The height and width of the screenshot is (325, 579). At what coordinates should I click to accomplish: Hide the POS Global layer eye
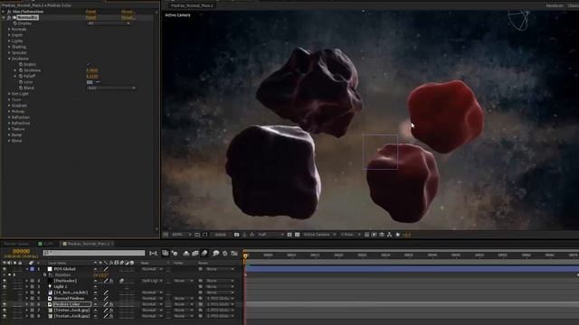point(5,269)
